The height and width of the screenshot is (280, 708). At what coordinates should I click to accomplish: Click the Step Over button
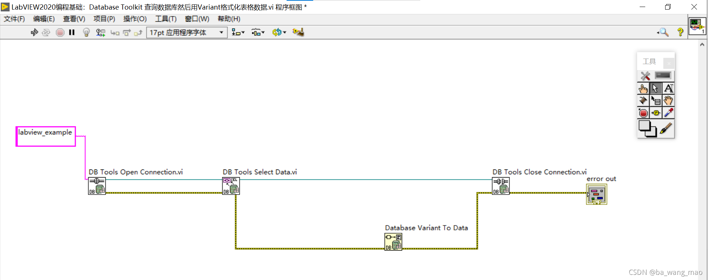pos(127,33)
